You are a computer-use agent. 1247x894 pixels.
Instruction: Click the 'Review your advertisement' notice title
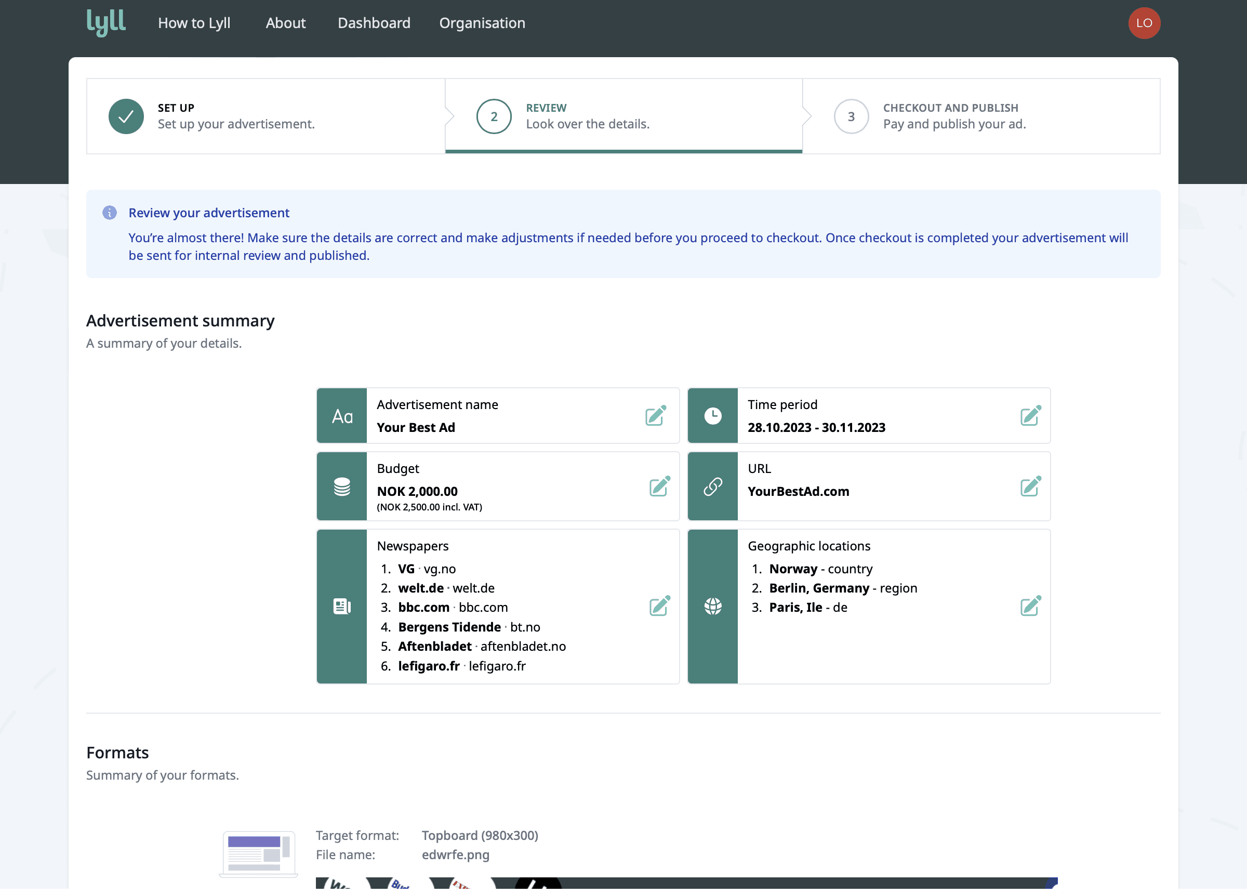(x=209, y=213)
